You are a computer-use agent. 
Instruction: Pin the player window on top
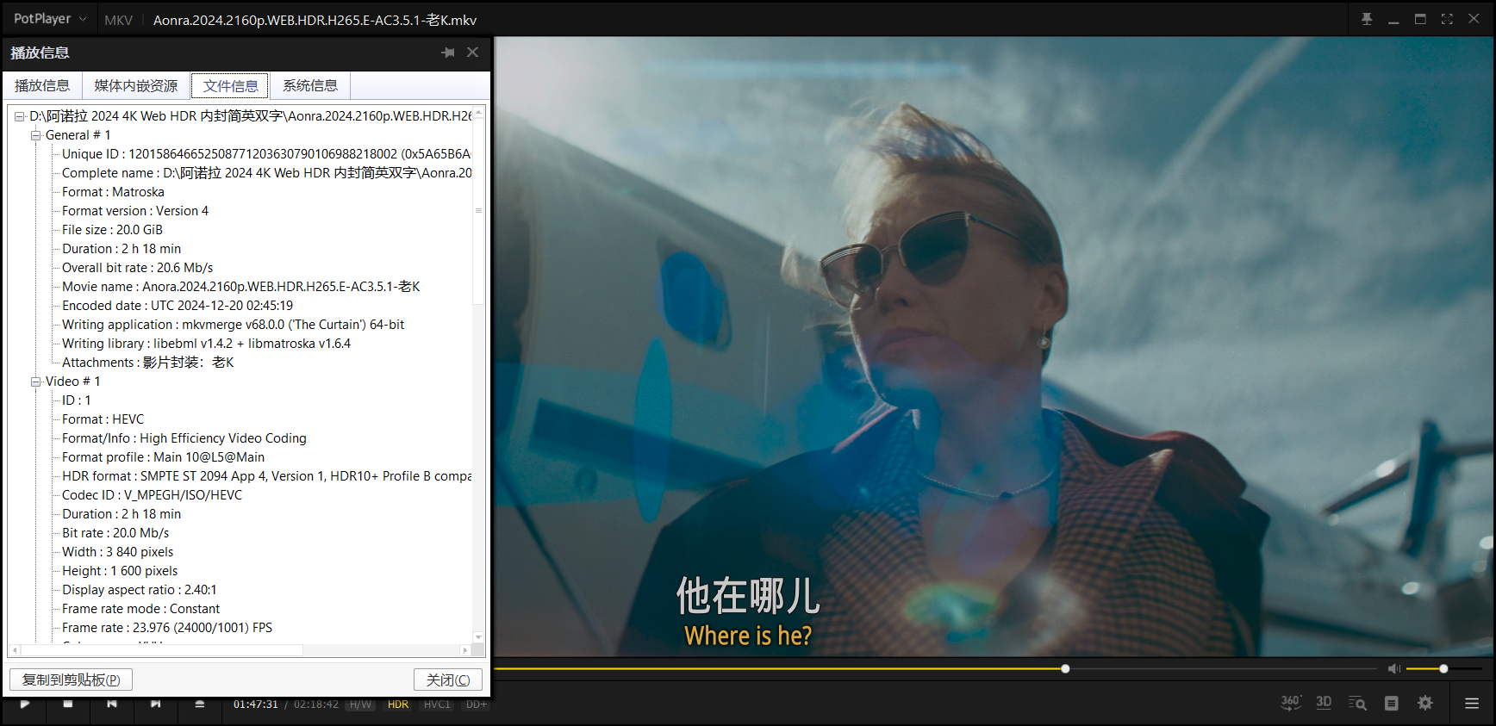(1367, 19)
